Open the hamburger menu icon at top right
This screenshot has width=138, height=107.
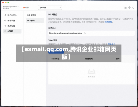point(126,7)
